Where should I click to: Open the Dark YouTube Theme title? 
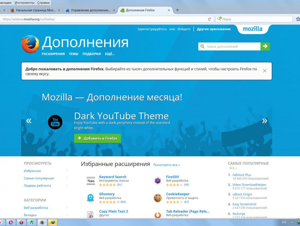click(121, 116)
